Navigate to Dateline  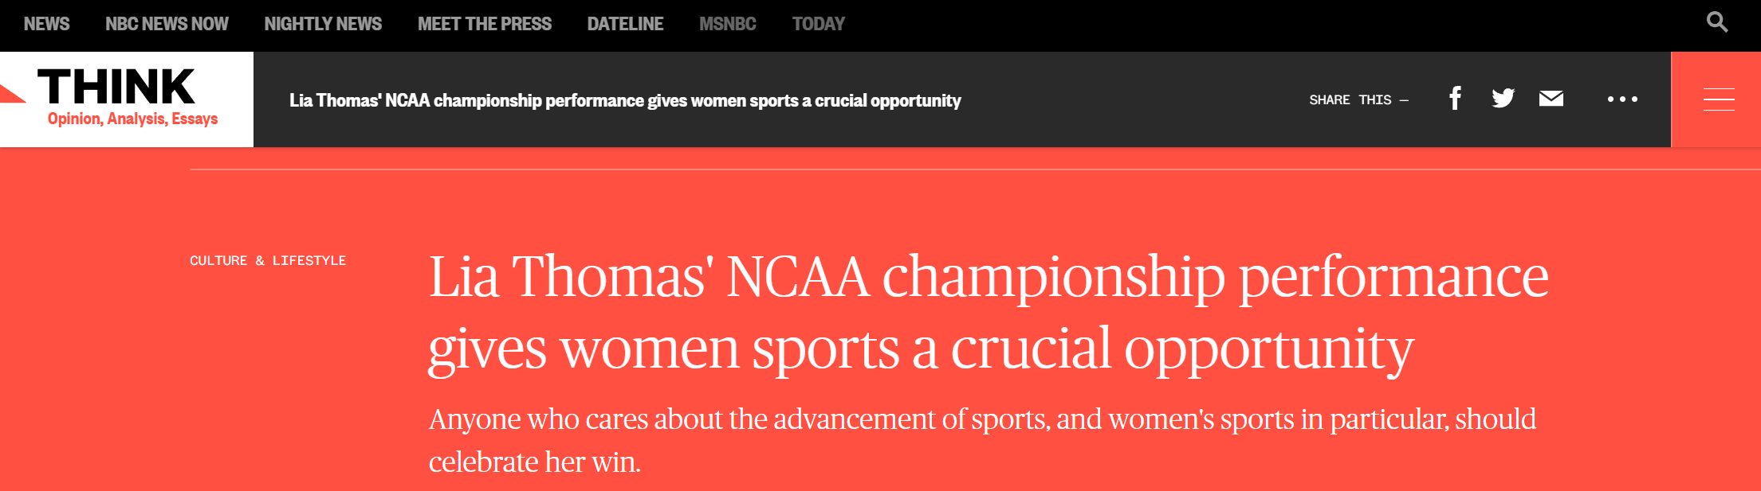[625, 24]
